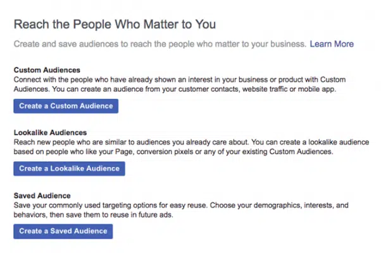Click the Saved Audience section heading
Image resolution: width=381 pixels, height=253 pixels.
(41, 196)
